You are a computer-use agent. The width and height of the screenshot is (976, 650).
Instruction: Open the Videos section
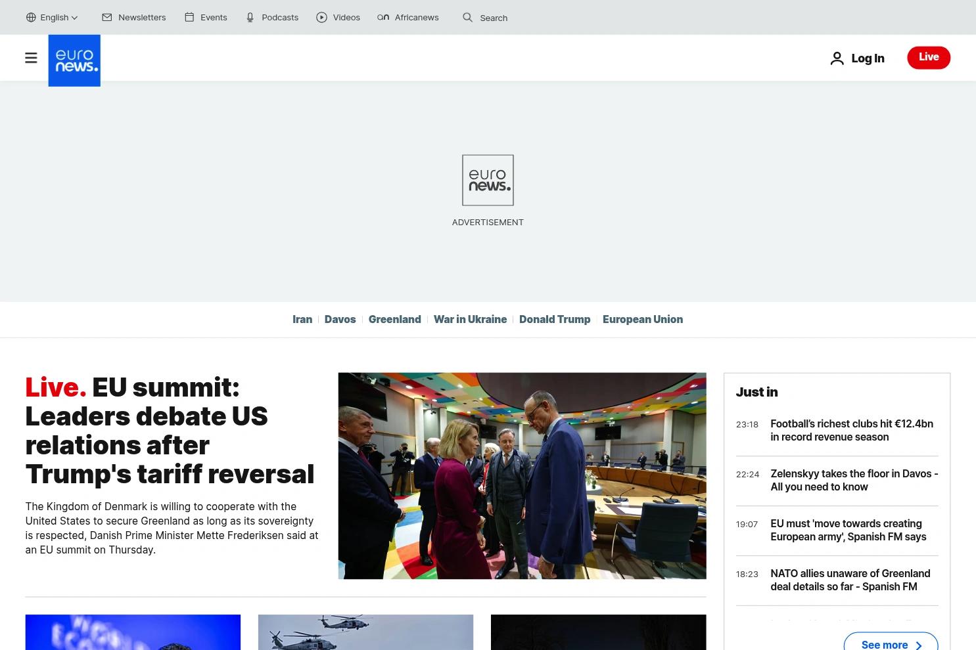[x=346, y=17]
